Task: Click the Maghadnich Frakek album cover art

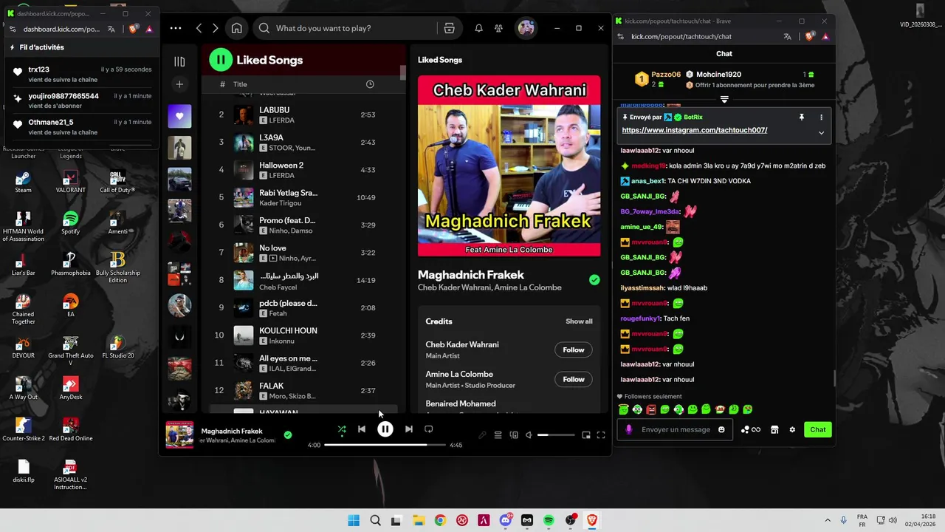Action: pos(509,166)
